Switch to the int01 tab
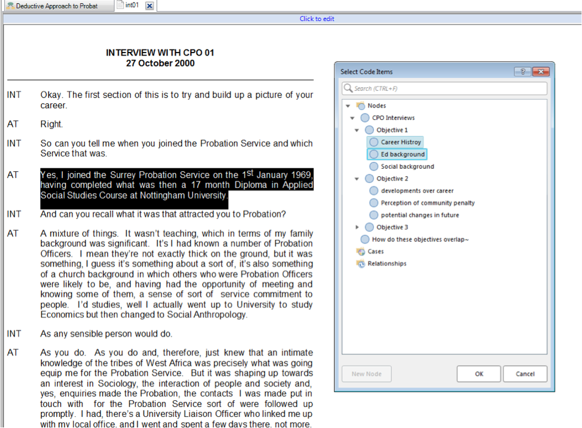Image resolution: width=582 pixels, height=428 pixels. (131, 6)
